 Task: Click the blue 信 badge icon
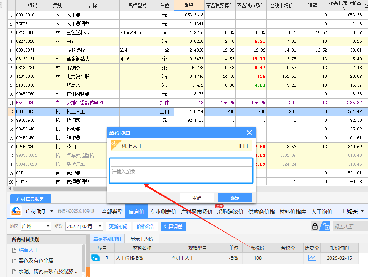pyautogui.click(x=95, y=258)
